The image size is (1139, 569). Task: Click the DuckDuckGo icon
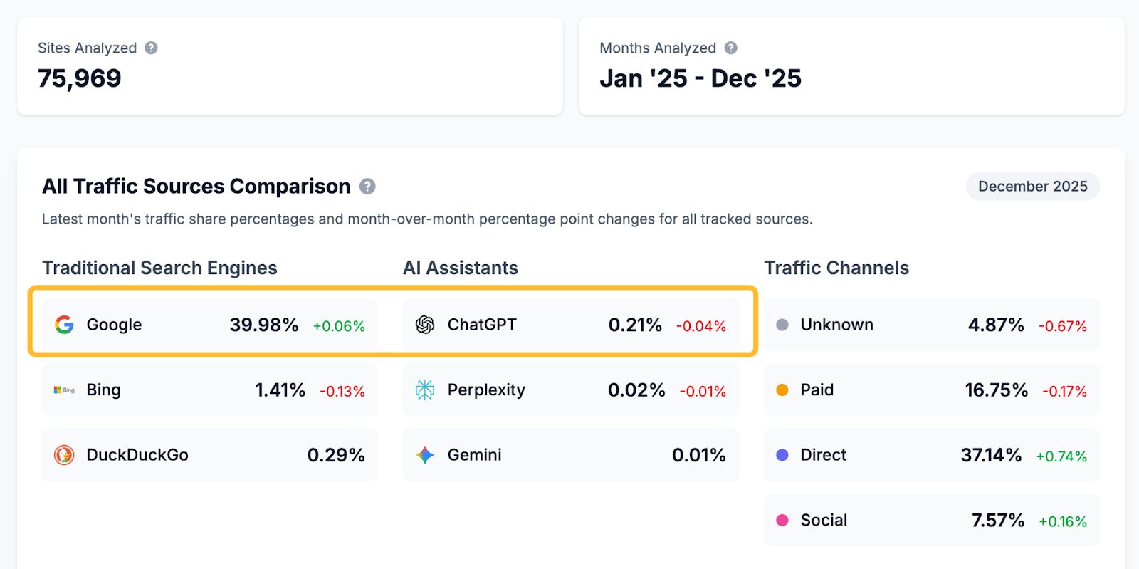[x=63, y=455]
